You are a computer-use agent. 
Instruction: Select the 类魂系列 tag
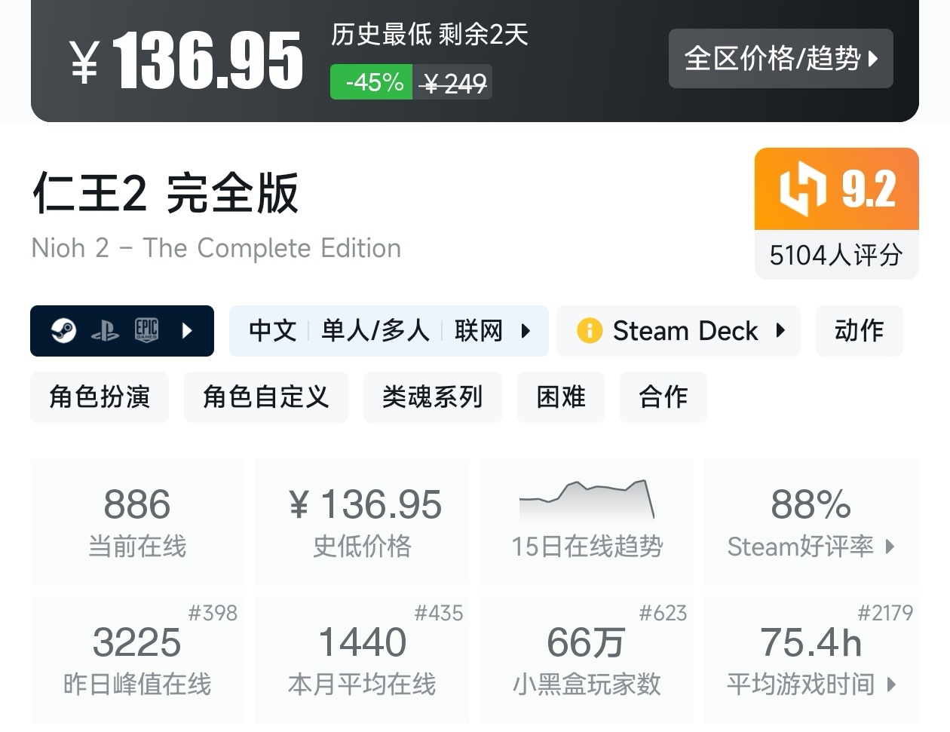point(432,397)
